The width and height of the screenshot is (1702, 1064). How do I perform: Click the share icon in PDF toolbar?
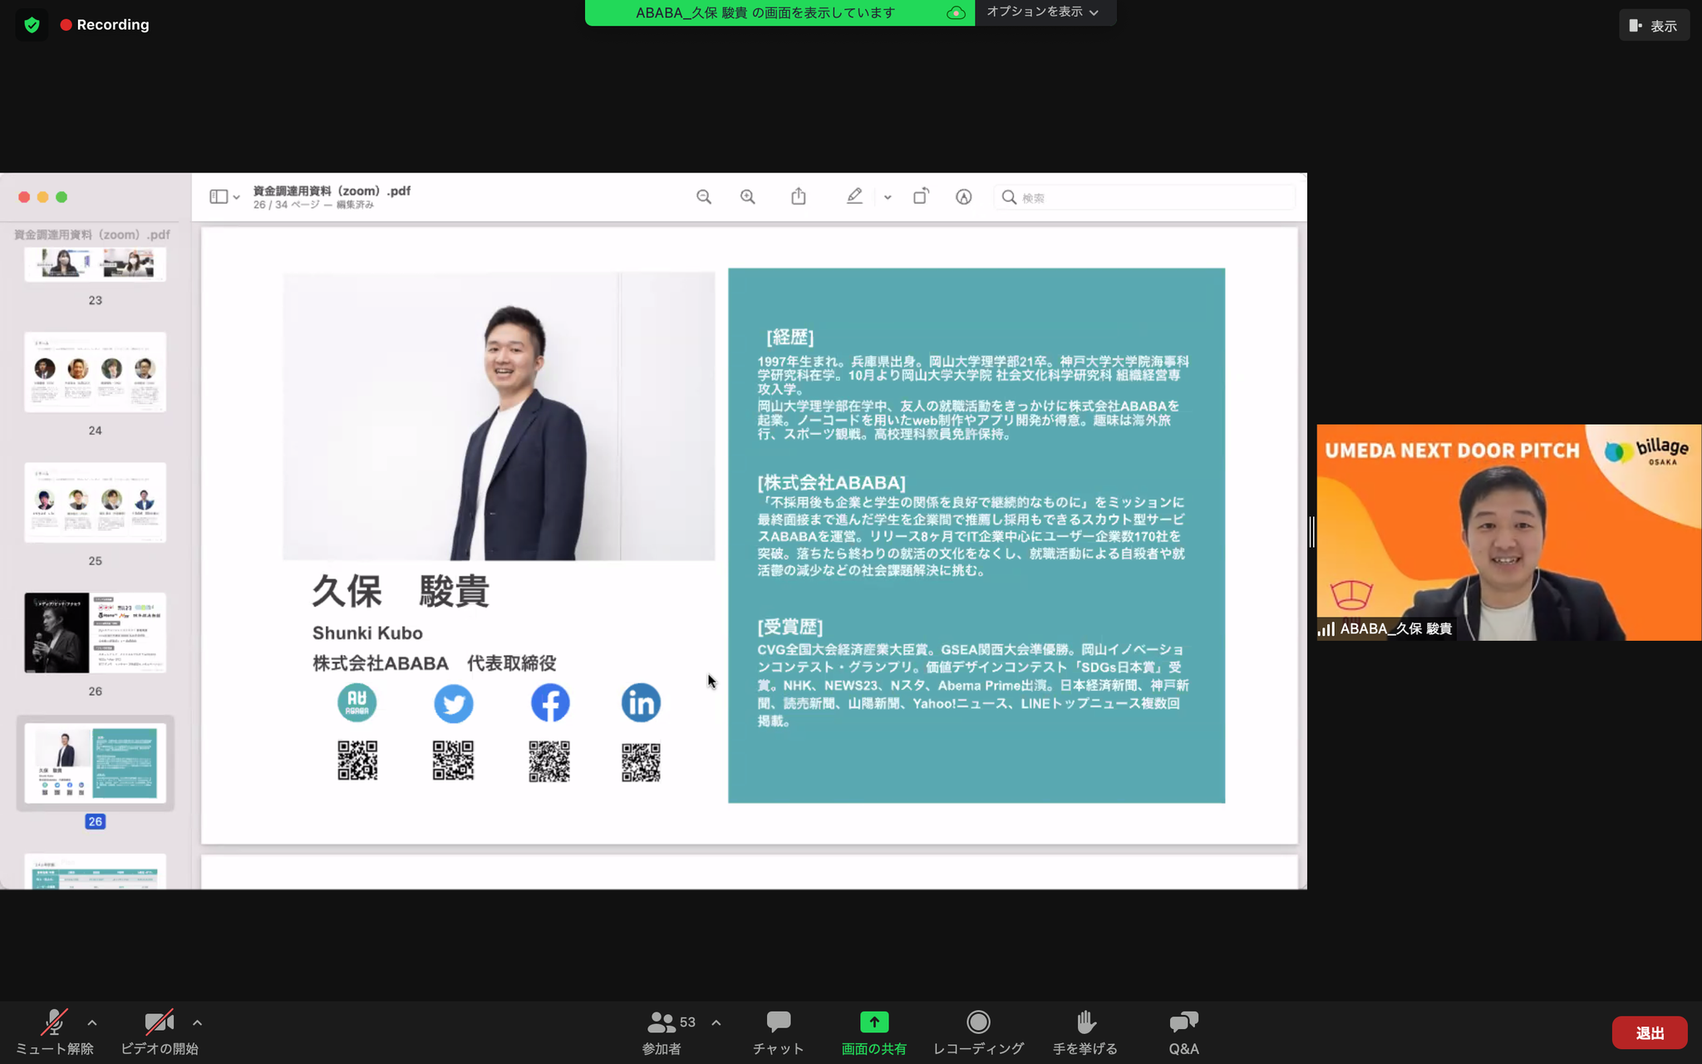tap(799, 197)
